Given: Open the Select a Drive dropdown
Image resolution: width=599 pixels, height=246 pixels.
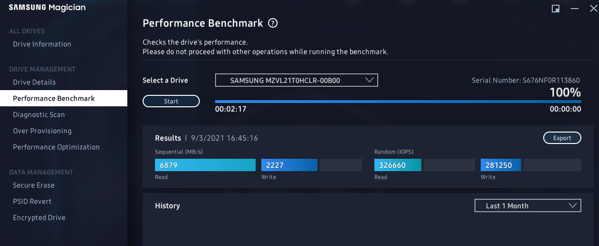Looking at the screenshot, I should tap(296, 80).
